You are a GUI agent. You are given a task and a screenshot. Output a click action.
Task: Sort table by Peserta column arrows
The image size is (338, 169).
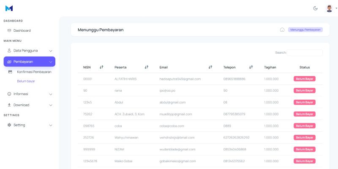146,67
